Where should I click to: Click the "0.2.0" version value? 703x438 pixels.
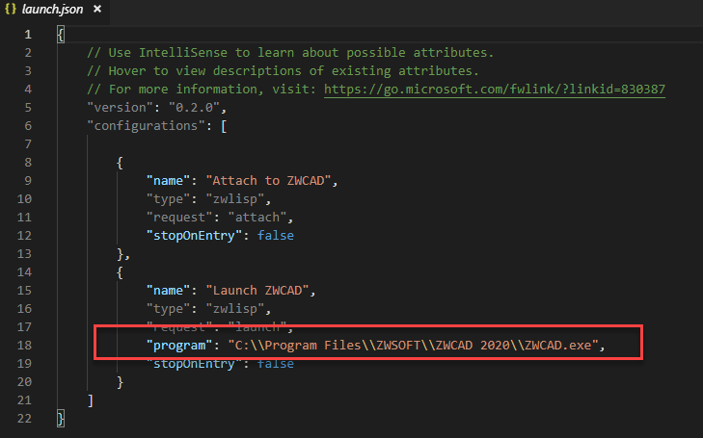pos(194,108)
